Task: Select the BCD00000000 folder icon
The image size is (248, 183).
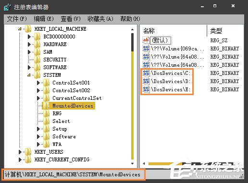Action: pyautogui.click(x=37, y=37)
